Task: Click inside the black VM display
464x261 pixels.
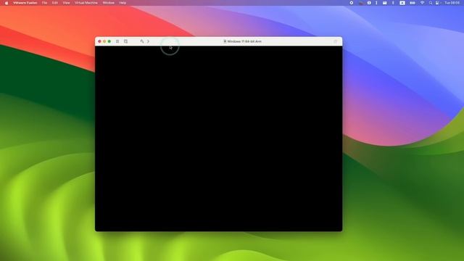Action: pyautogui.click(x=219, y=138)
